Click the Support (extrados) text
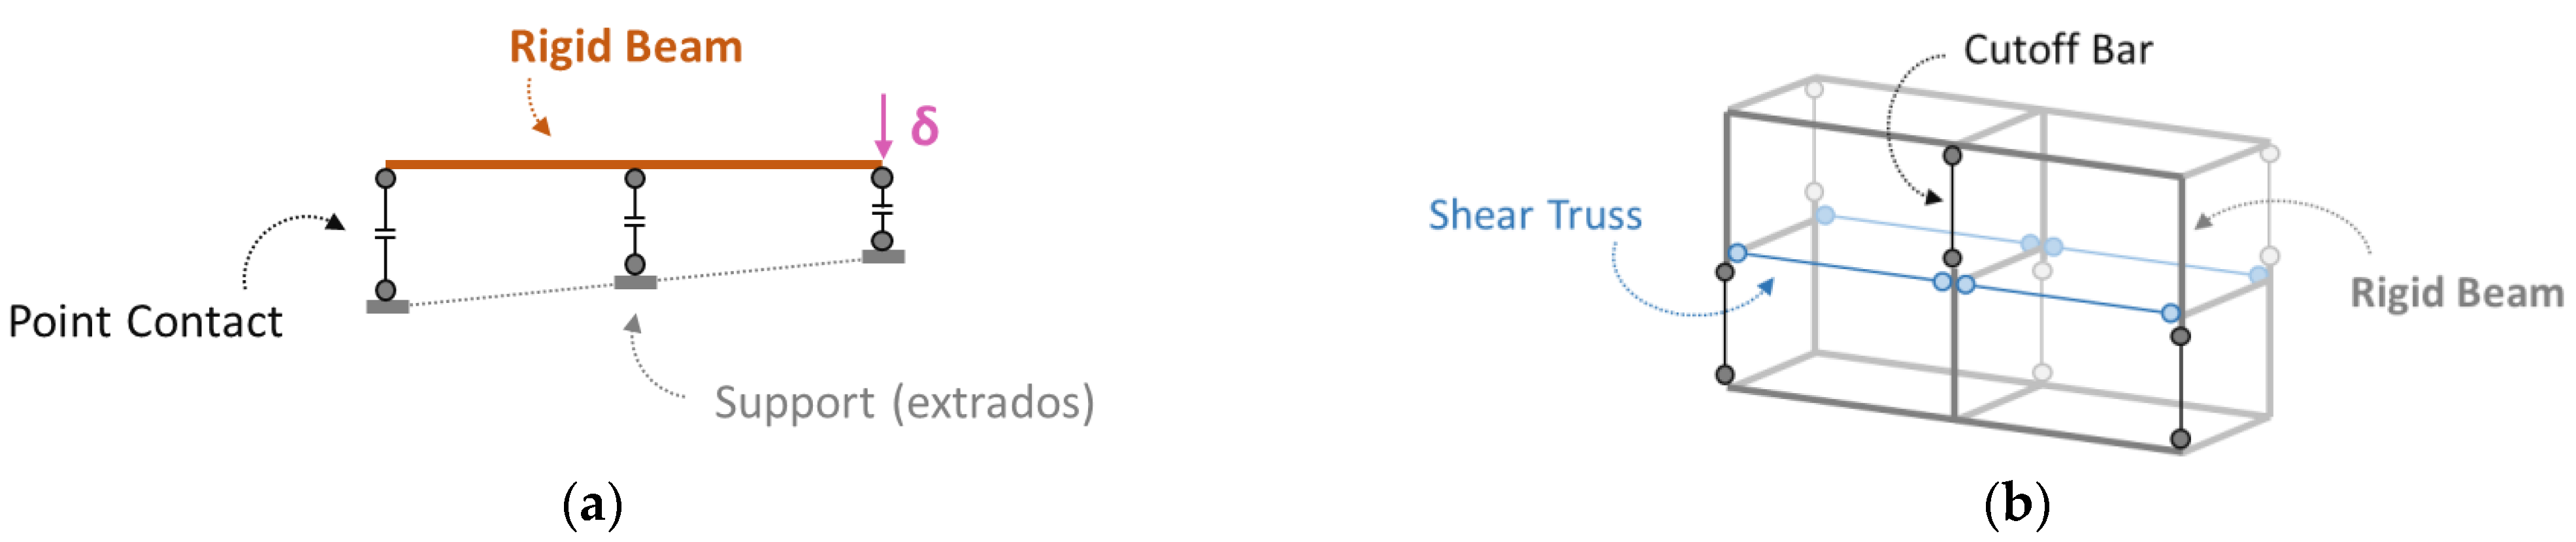 [904, 402]
